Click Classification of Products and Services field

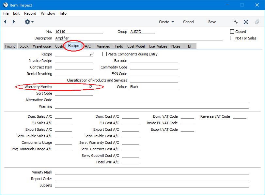154,80
